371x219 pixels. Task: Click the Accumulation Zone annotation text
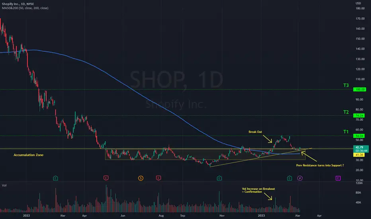pos(28,155)
